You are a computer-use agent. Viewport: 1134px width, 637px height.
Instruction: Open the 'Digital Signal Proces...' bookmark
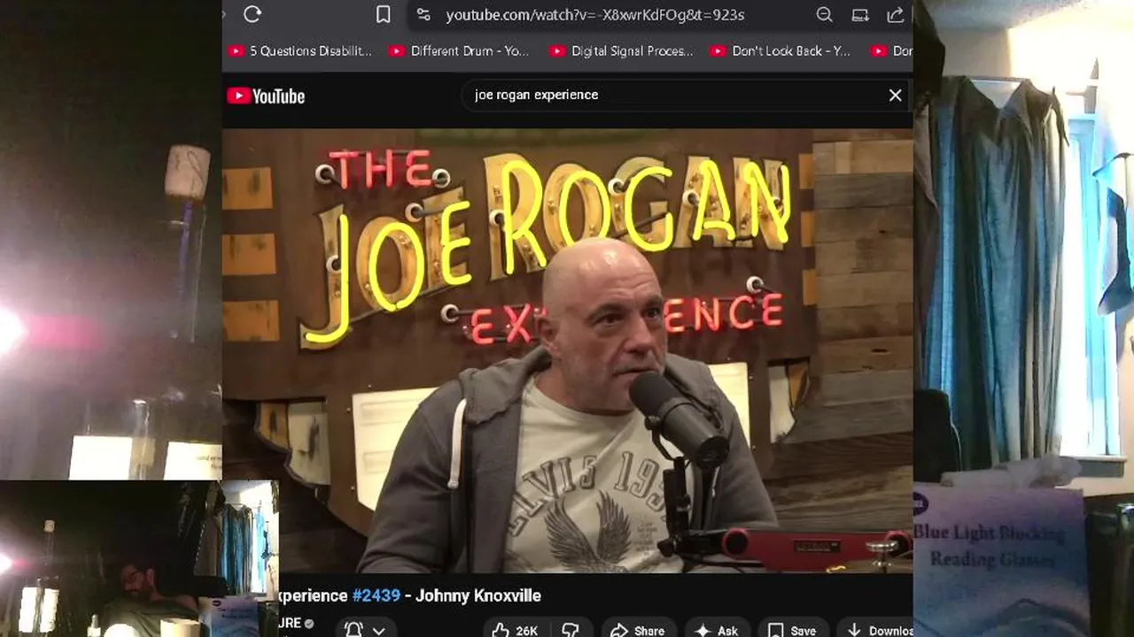621,51
